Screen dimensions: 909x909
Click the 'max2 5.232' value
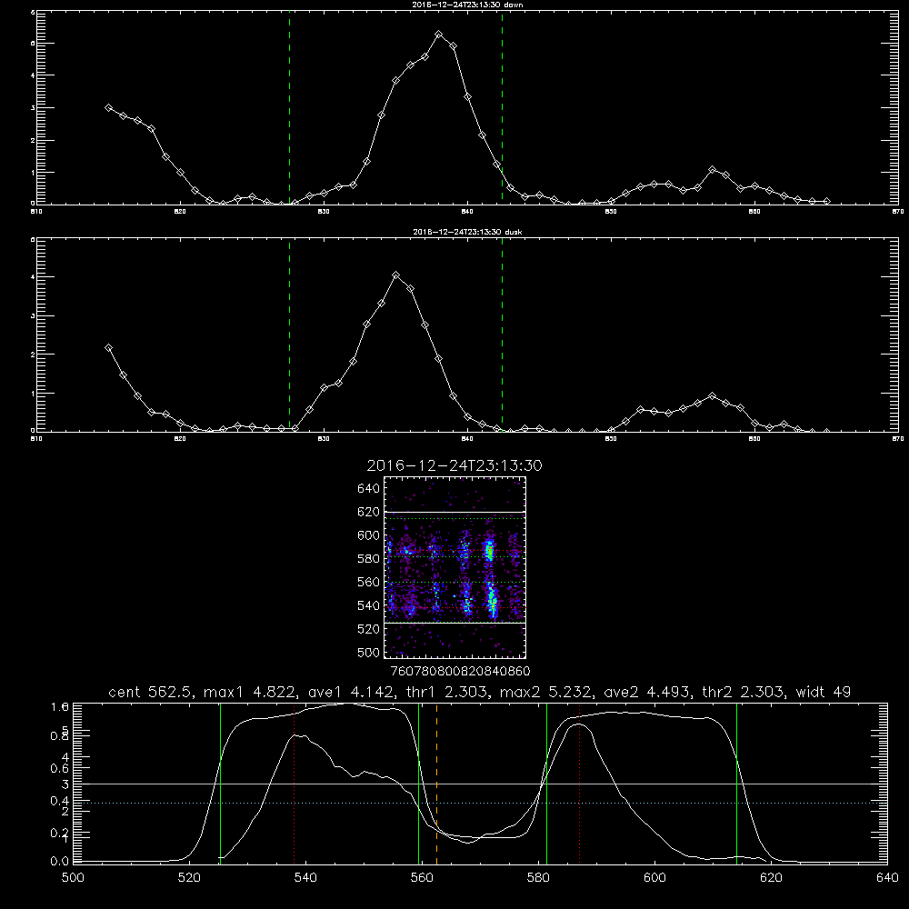click(x=548, y=692)
